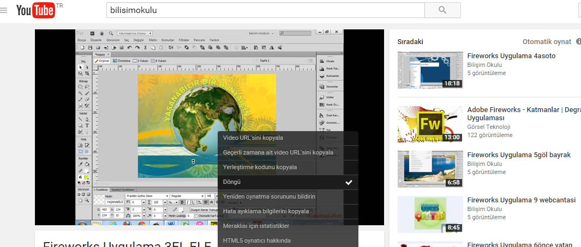581x247 pixels.
Task: Click the 8:45 duration badge on webcantasi thumbnail
Action: tap(454, 228)
